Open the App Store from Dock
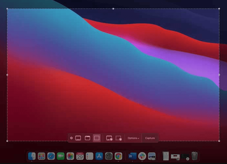 99,156
